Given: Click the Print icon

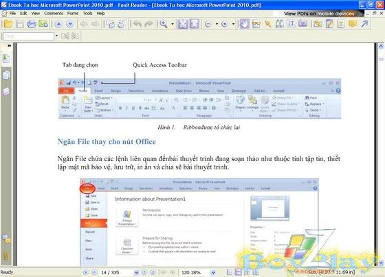Looking at the screenshot, I should 32,24.
